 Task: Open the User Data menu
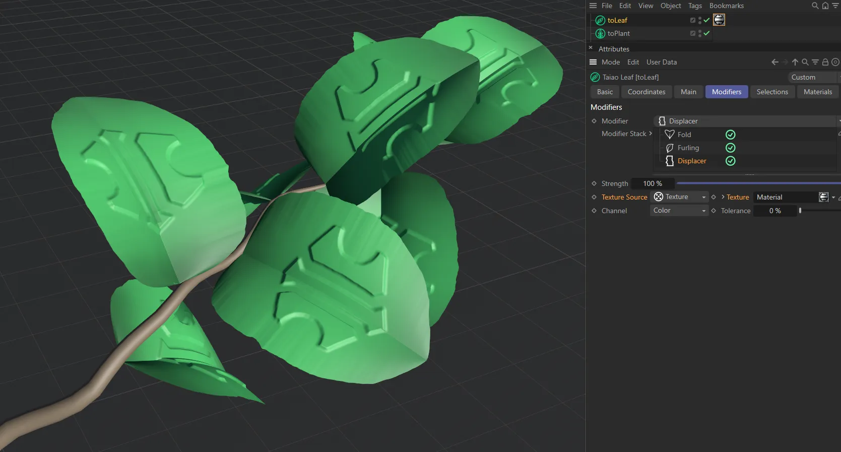(x=662, y=62)
